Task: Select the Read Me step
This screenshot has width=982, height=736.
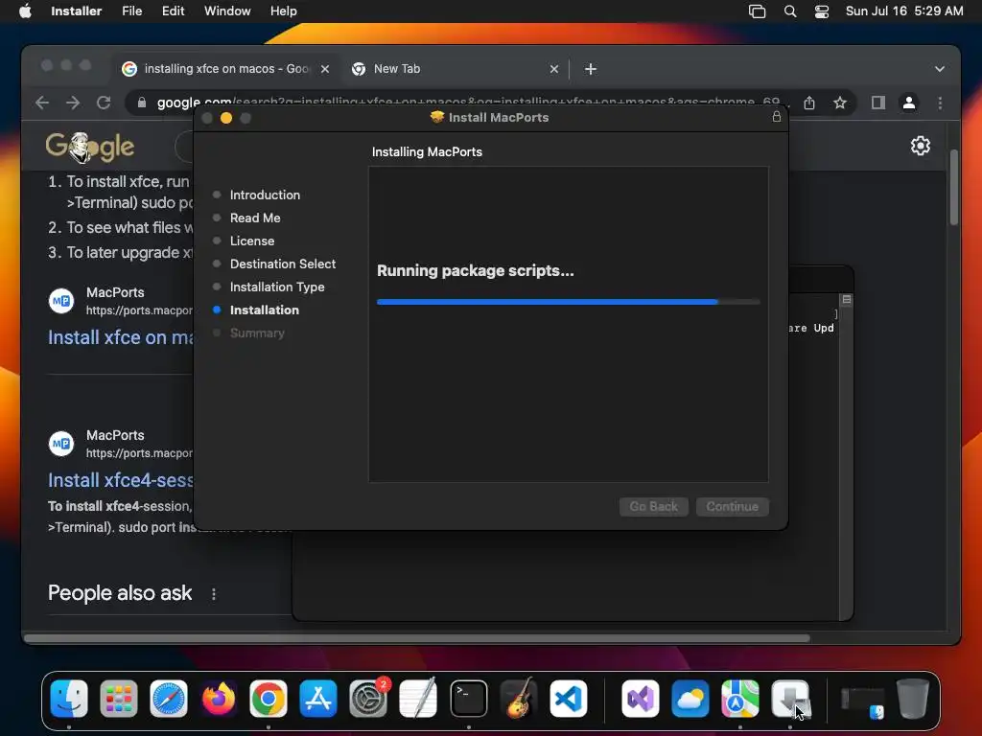Action: [255, 218]
